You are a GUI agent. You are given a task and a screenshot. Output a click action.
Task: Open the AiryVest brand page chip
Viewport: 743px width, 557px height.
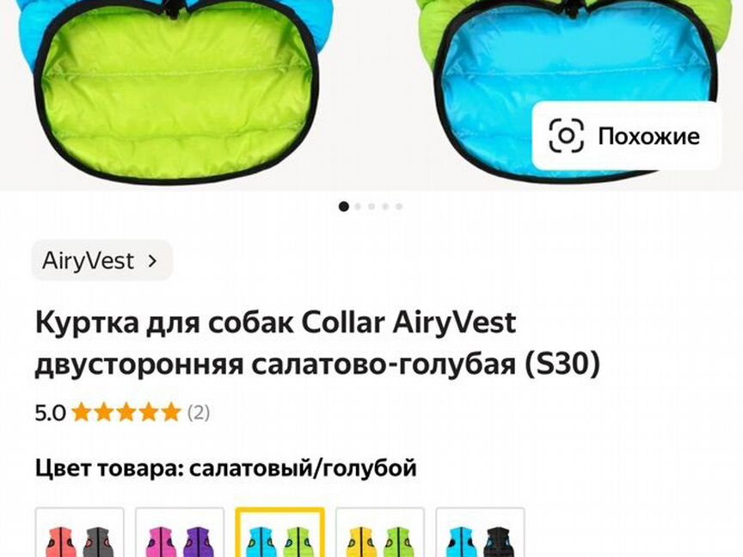click(x=101, y=260)
